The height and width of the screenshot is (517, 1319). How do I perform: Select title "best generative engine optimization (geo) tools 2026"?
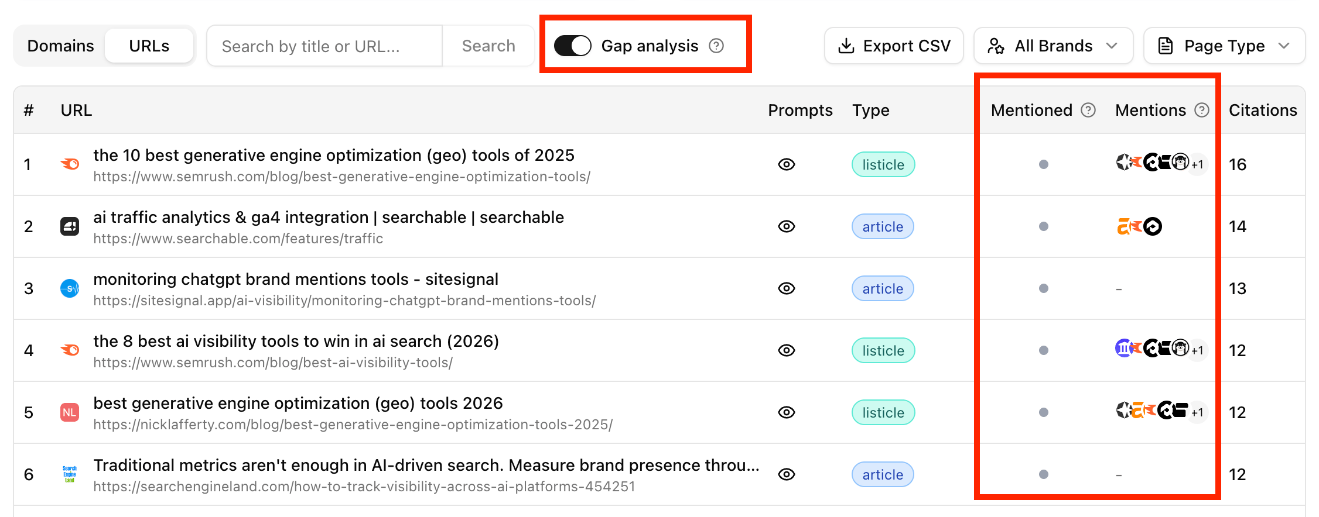pos(298,403)
